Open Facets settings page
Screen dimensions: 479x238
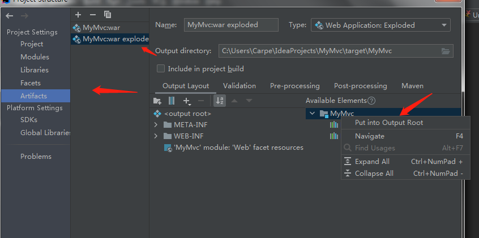[x=31, y=83]
